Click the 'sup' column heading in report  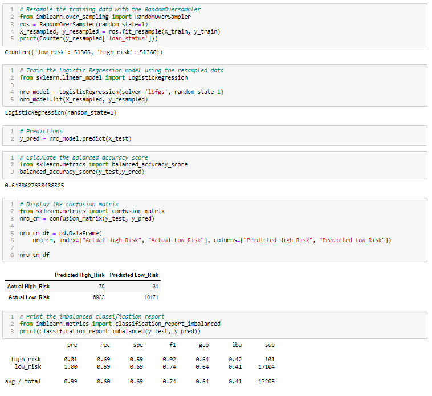click(270, 345)
